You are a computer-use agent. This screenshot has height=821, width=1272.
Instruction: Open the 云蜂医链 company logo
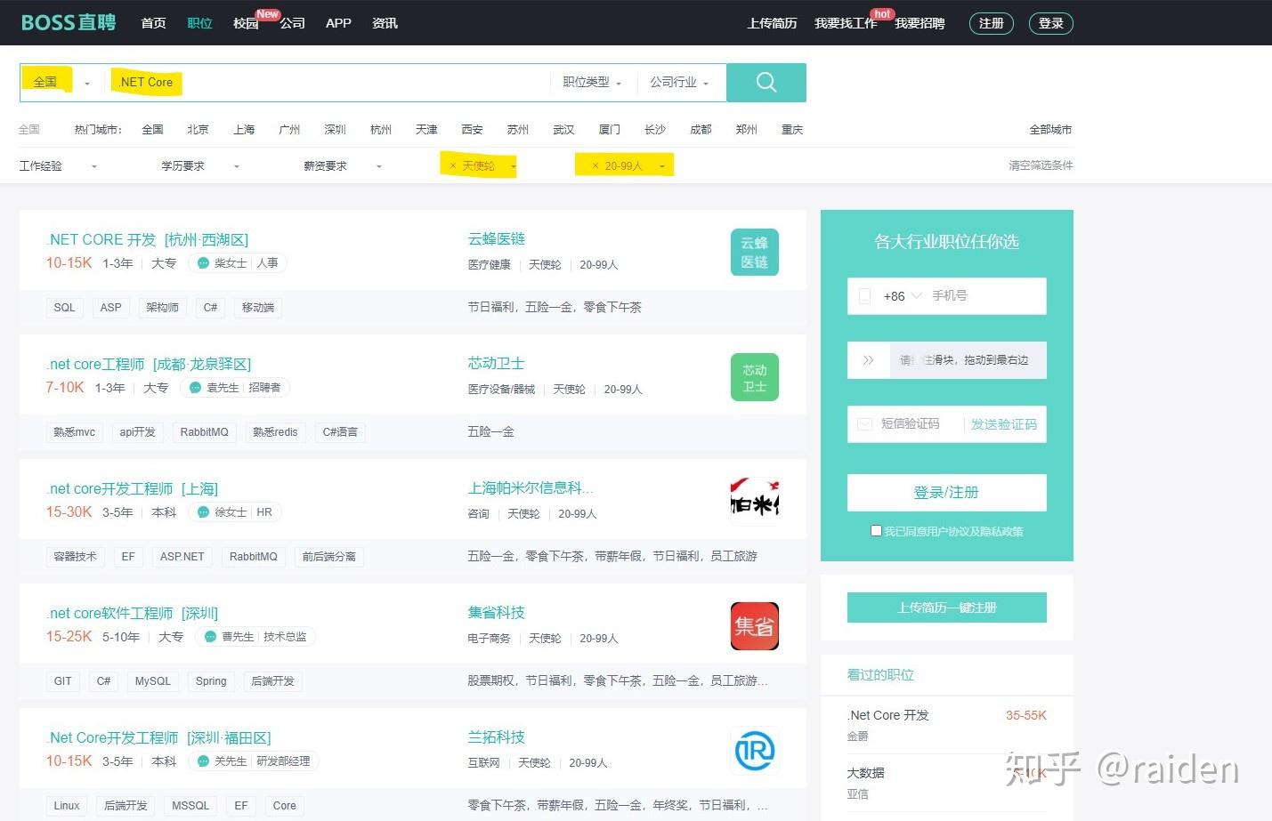coord(755,252)
